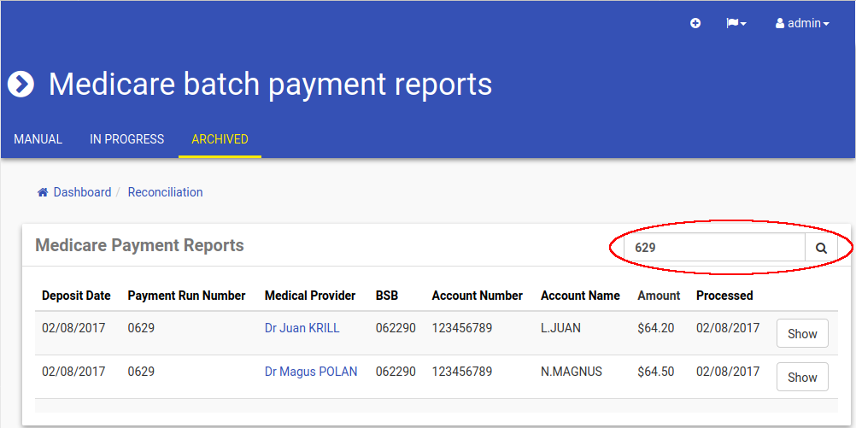Click the Account Name column header
This screenshot has width=856, height=428.
(x=580, y=296)
